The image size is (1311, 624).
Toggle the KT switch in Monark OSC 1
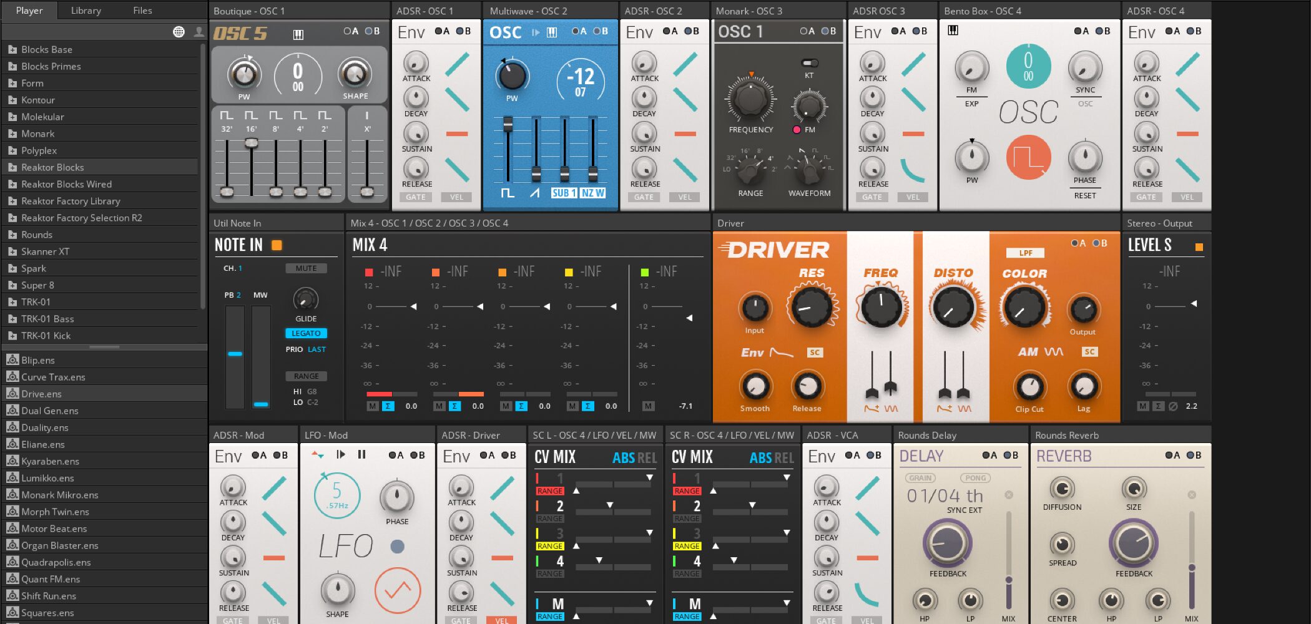[x=810, y=63]
